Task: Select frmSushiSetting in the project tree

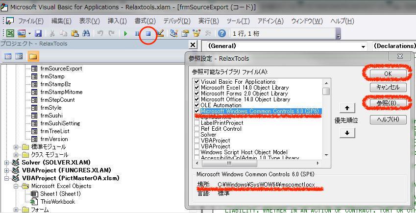Action: click(x=60, y=123)
